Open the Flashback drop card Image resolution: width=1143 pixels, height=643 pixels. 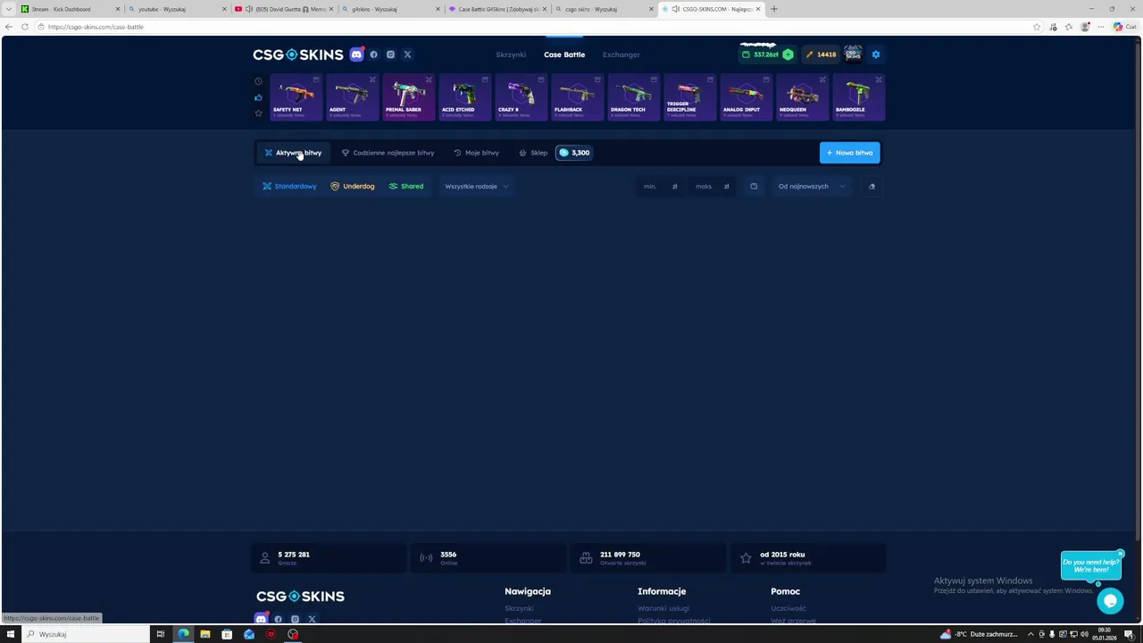pos(577,97)
